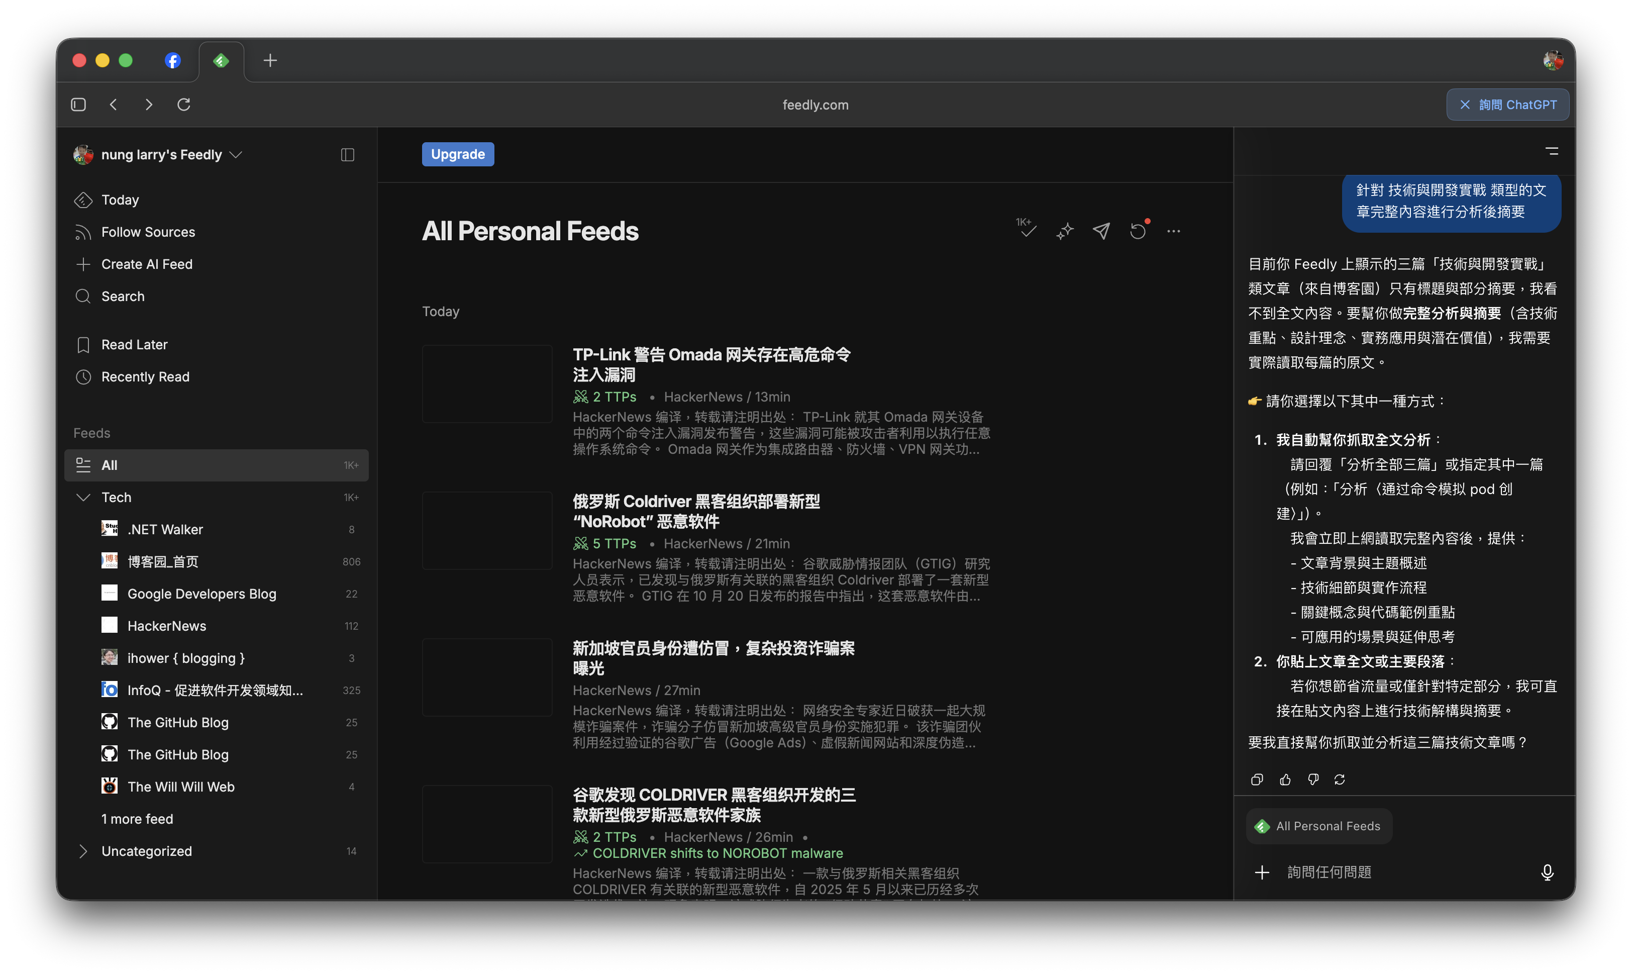Screen dimensions: 1632x975
Task: Click thumbs up on ChatGPT response
Action: [x=1285, y=779]
